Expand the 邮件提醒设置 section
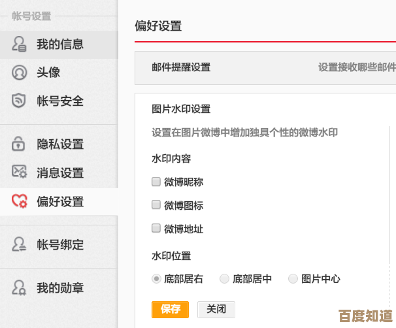Image resolution: width=396 pixels, height=328 pixels. [x=181, y=67]
